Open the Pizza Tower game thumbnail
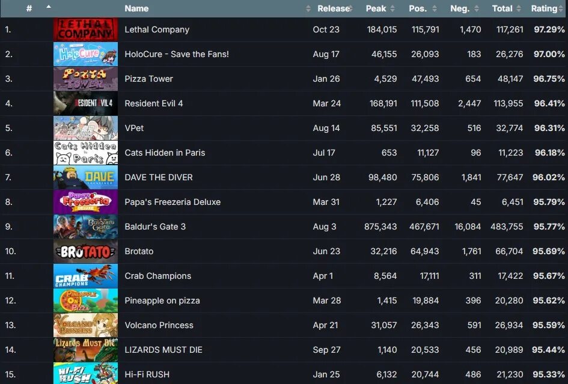The image size is (568, 384). [x=85, y=79]
